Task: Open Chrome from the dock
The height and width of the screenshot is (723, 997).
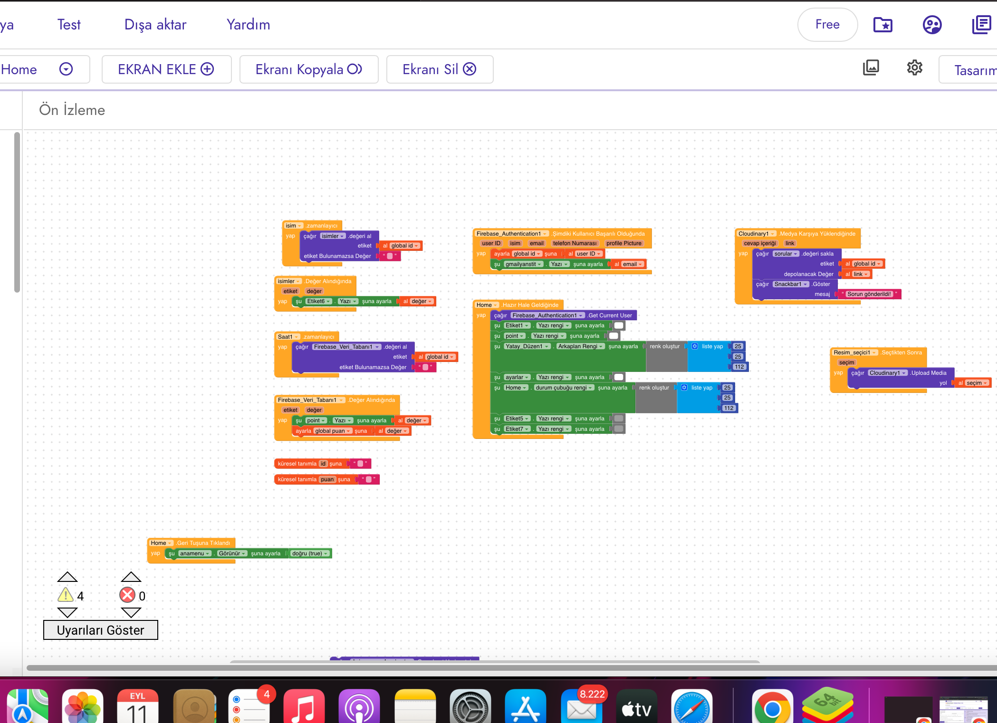Action: click(x=772, y=708)
